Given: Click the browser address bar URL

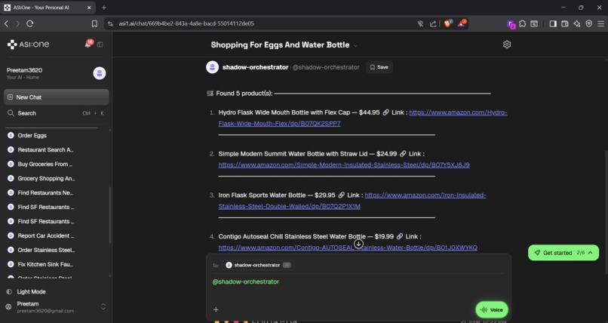Looking at the screenshot, I should pos(186,23).
